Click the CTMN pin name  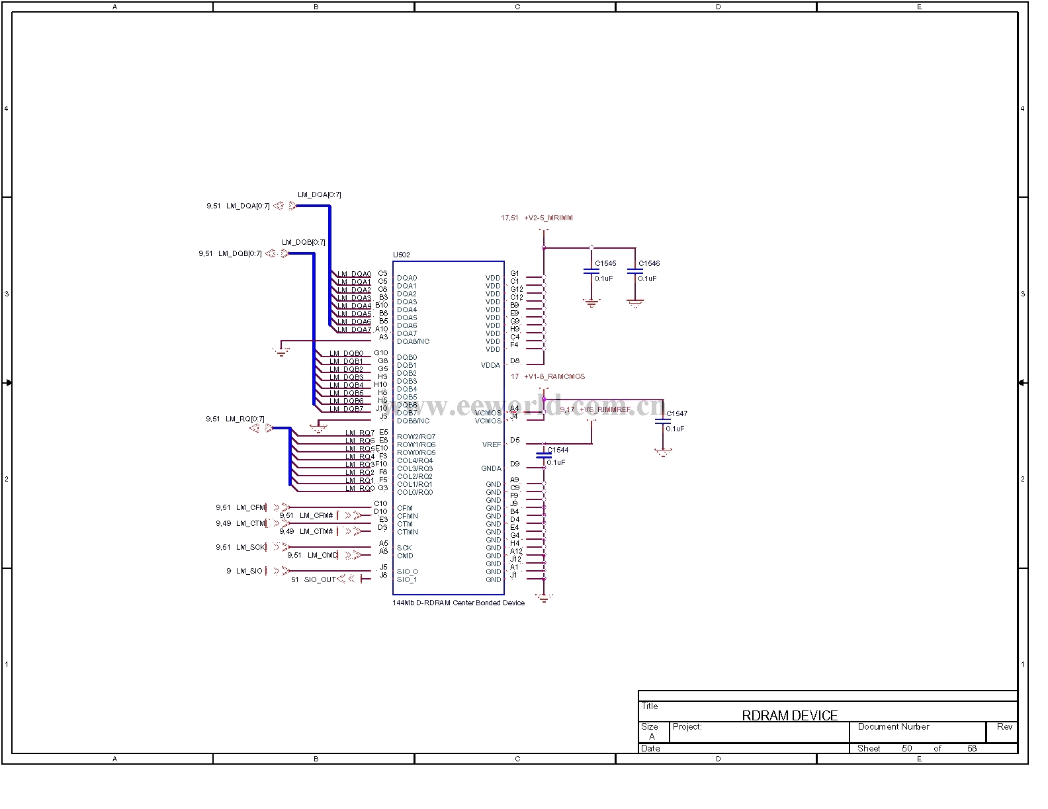(x=408, y=532)
